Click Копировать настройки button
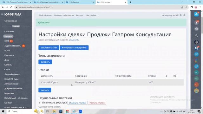Image resolution: width=203 pixels, height=114 pixels. coord(74,47)
